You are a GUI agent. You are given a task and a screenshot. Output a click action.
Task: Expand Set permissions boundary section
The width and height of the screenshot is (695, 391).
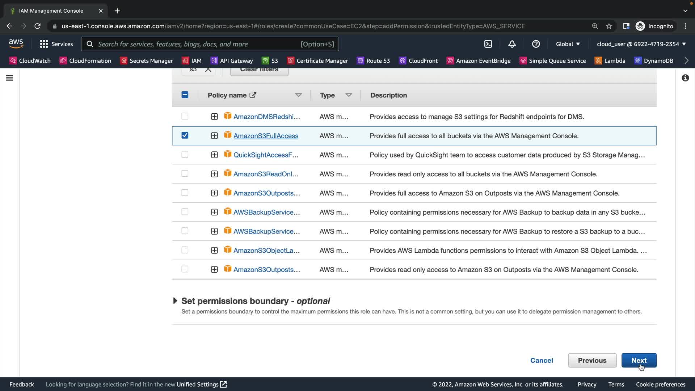(x=175, y=301)
